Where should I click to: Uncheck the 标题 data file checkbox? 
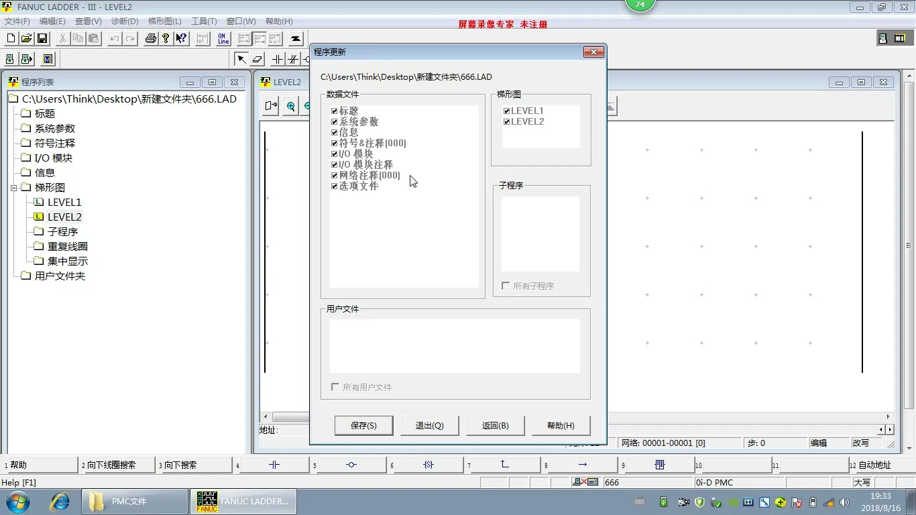point(335,111)
